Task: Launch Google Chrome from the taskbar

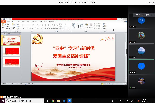Action: tap(53, 101)
